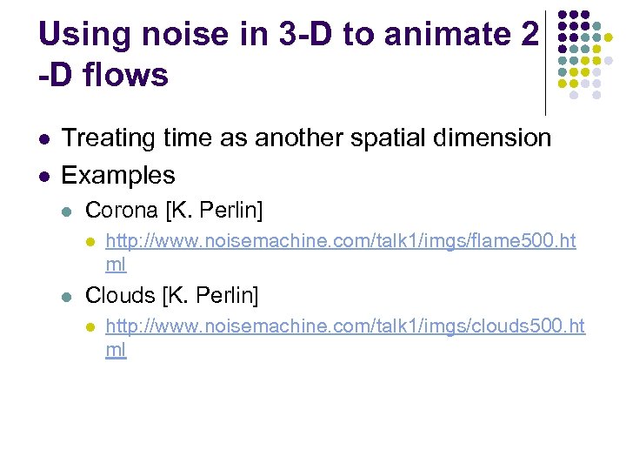Open the flame500.html noisemachine link

coord(340,241)
